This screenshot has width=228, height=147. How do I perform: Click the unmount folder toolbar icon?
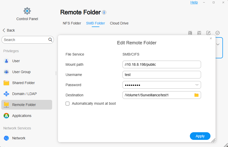point(199,33)
